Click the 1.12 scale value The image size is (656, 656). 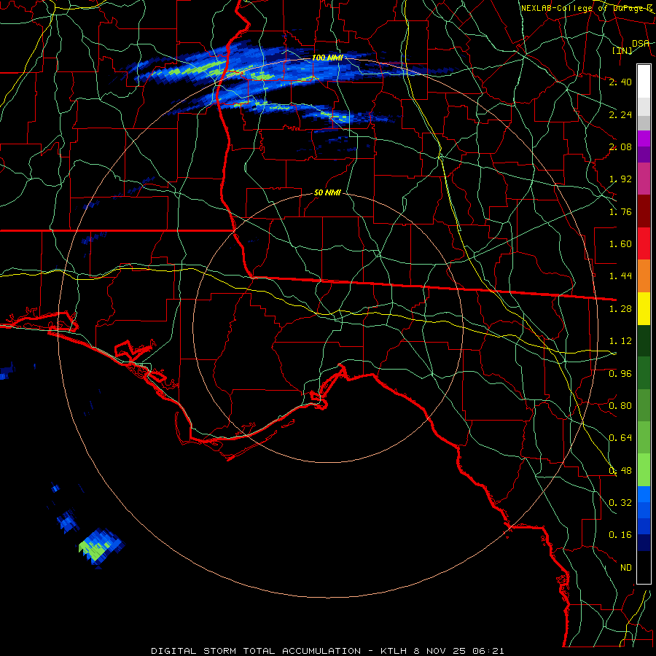click(x=620, y=341)
